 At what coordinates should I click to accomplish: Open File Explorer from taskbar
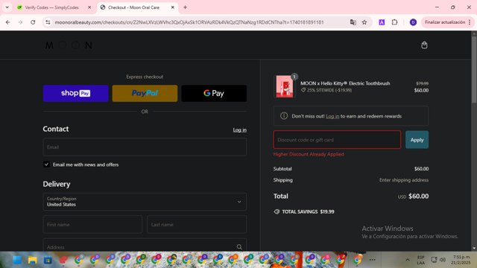pos(32,260)
